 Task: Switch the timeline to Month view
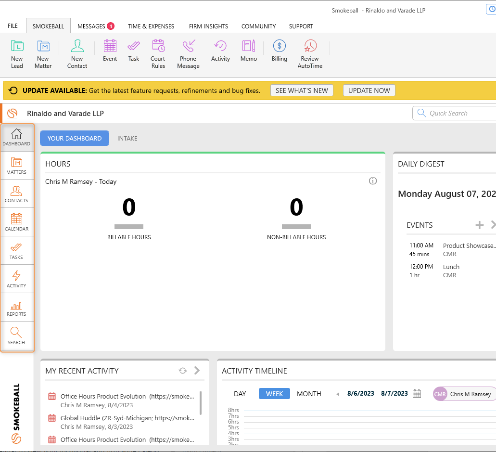point(309,394)
